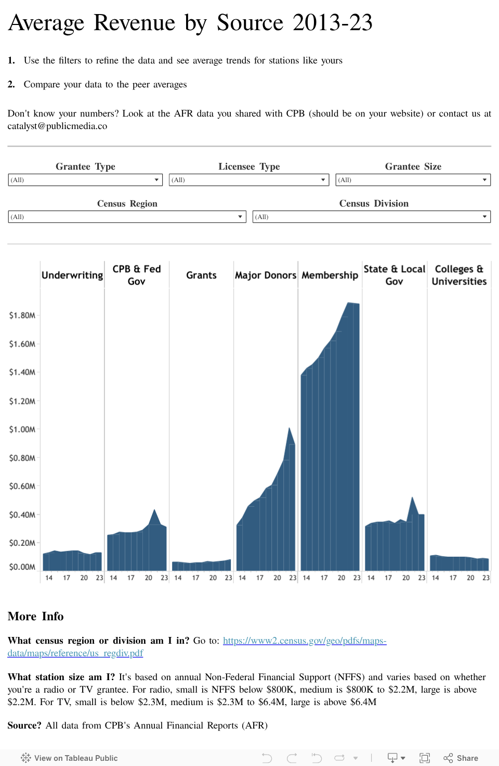
Task: Click the Average Revenue by Source title
Action: click(190, 23)
